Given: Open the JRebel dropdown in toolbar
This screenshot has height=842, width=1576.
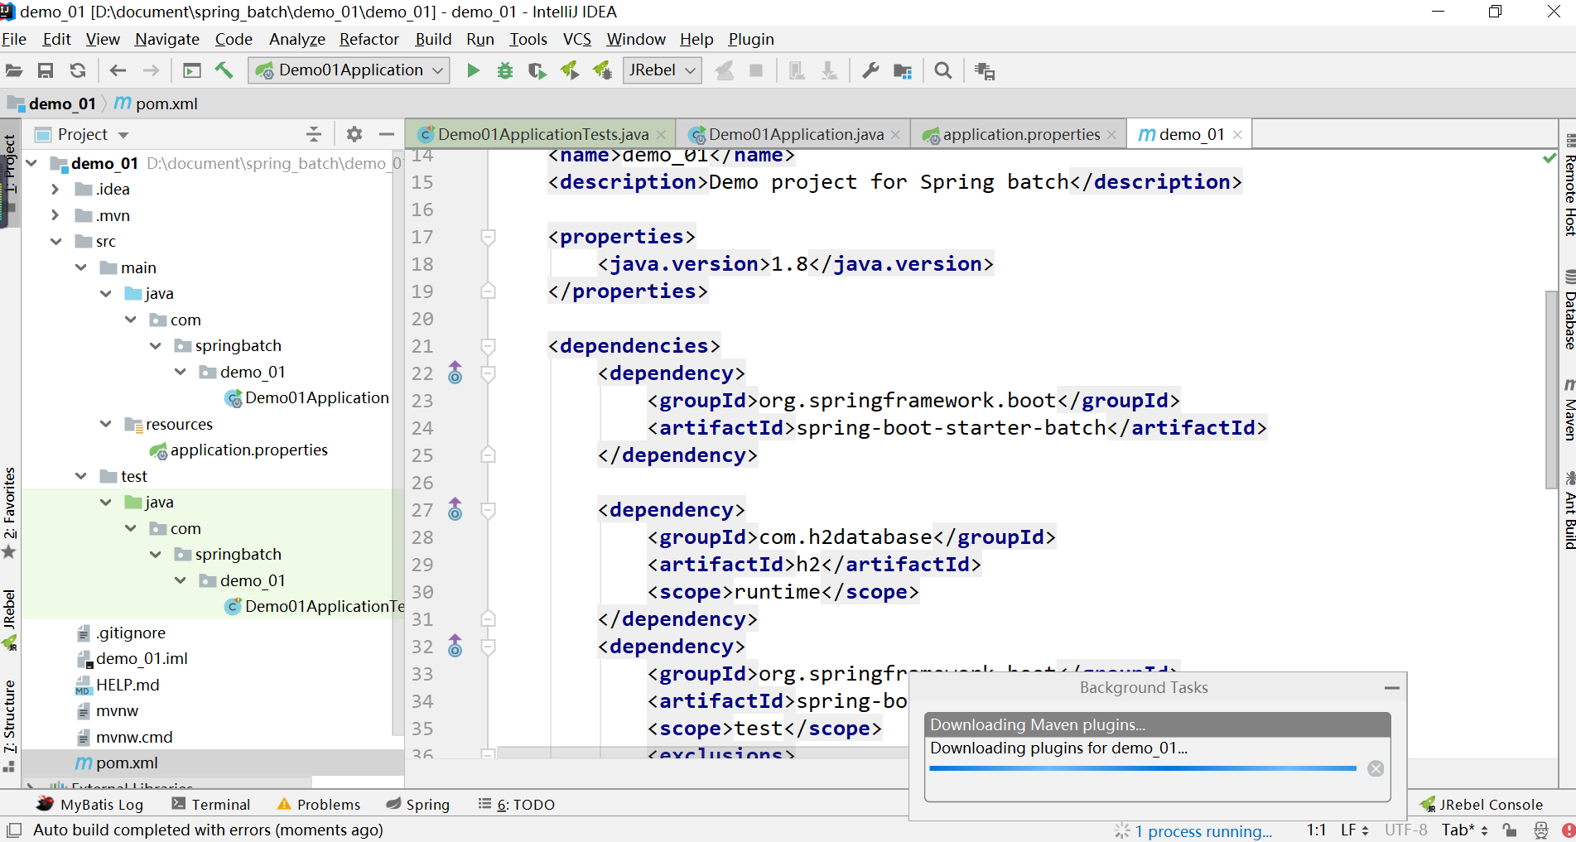Looking at the screenshot, I should point(662,70).
